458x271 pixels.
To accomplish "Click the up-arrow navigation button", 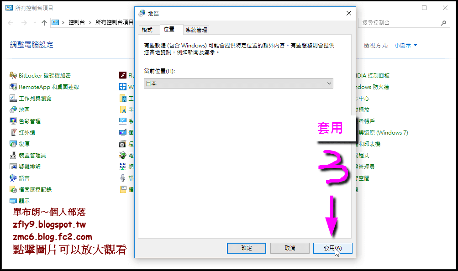I will tap(44, 23).
